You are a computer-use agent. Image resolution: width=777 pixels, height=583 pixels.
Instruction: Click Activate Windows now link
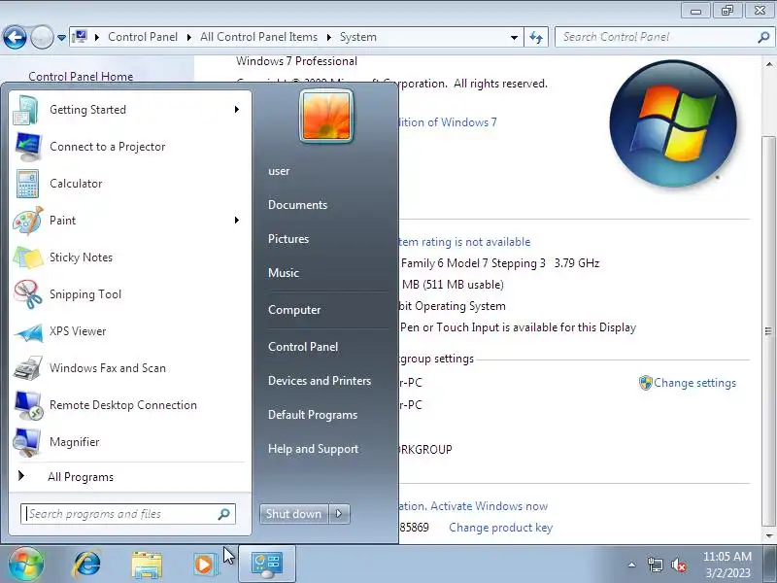(490, 506)
